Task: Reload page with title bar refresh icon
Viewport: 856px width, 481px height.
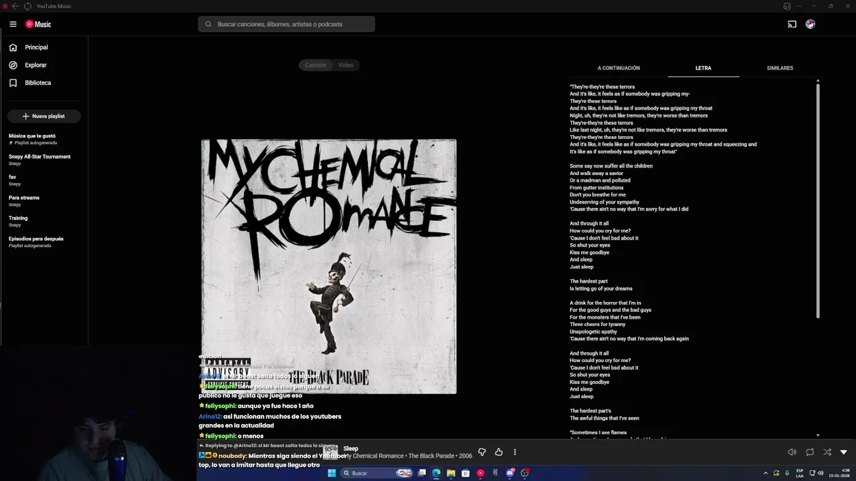Action: pyautogui.click(x=27, y=6)
